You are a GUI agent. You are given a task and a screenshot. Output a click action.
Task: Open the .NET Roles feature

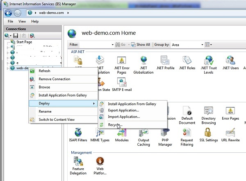tap(187, 63)
